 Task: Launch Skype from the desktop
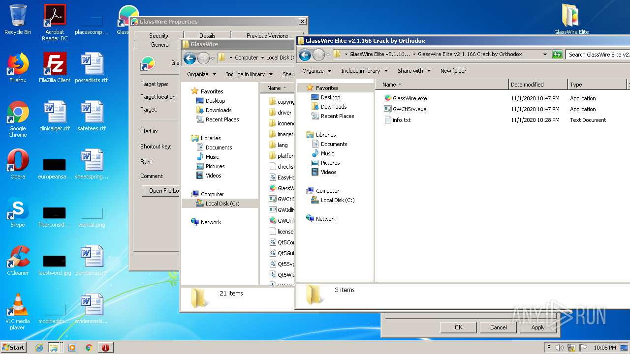pos(18,212)
